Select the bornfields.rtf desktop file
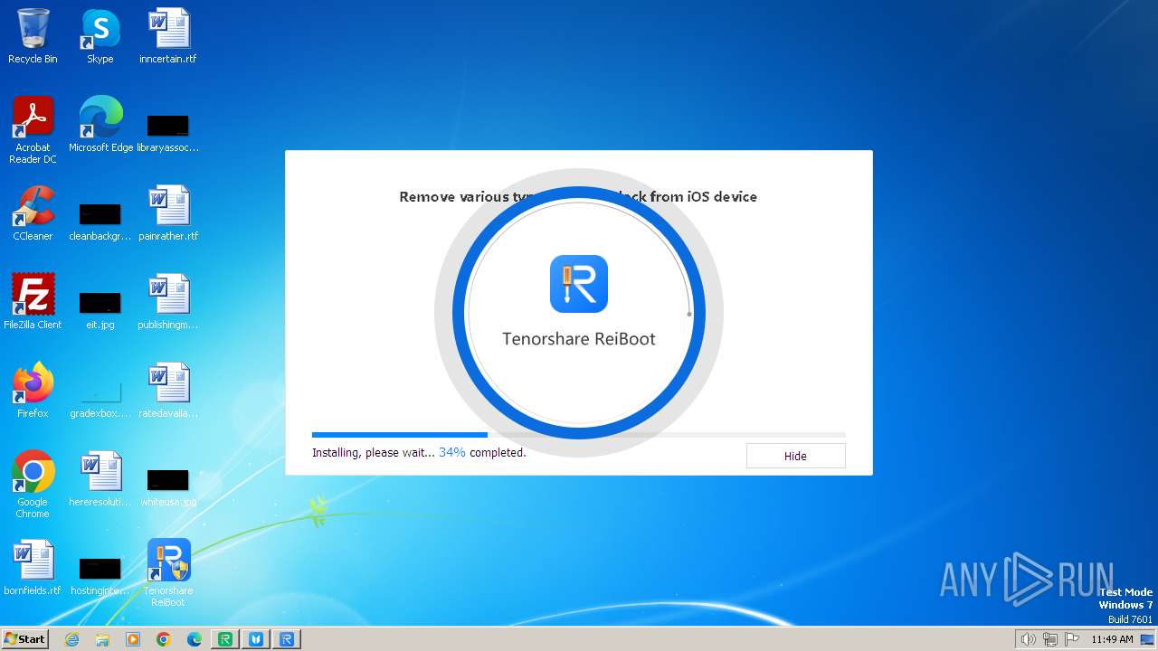This screenshot has width=1158, height=651. point(33,569)
